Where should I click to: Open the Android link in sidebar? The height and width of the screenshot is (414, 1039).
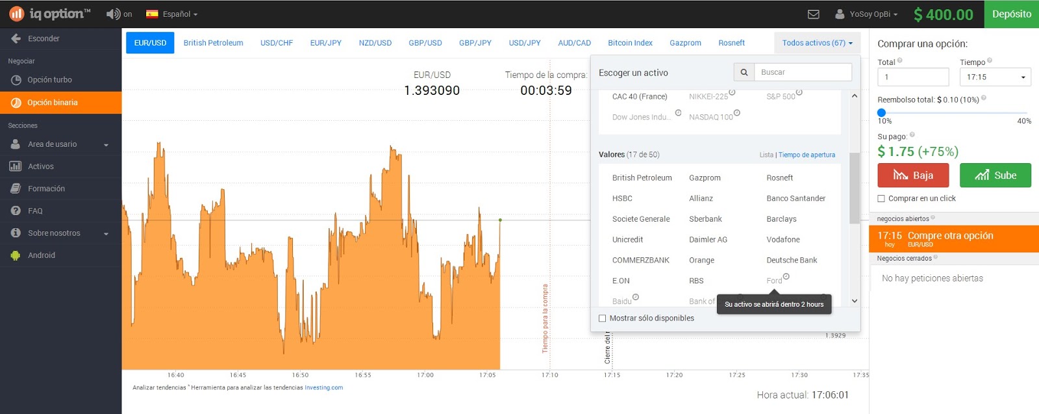60,255
